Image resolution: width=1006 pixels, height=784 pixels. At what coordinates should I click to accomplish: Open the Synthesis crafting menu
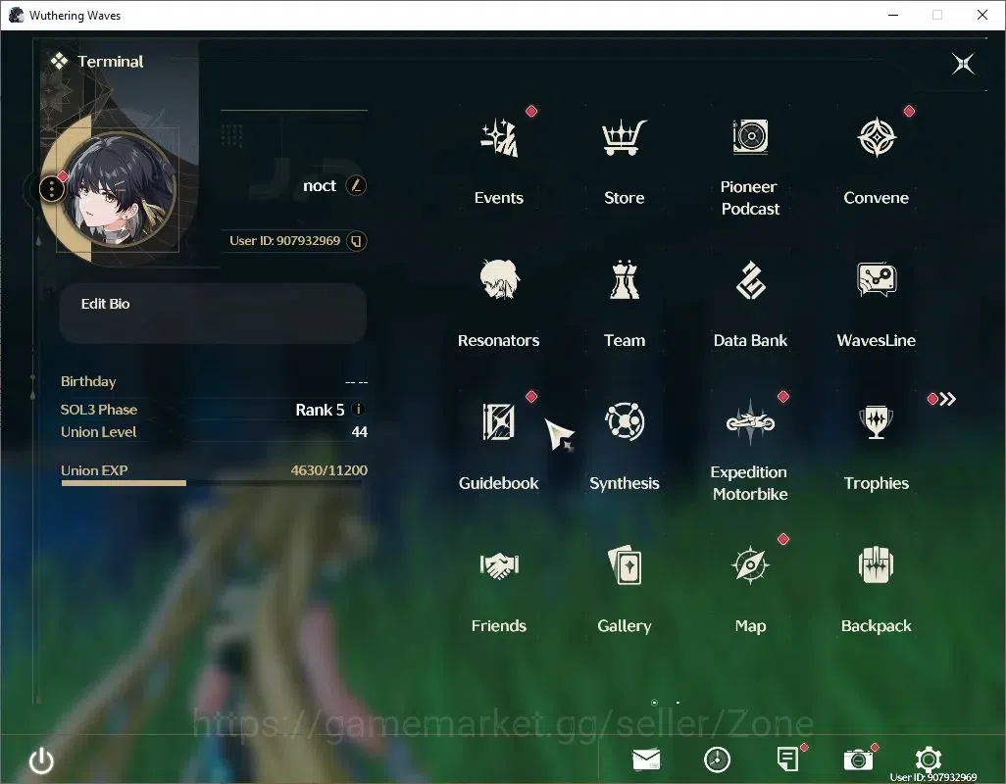(625, 421)
